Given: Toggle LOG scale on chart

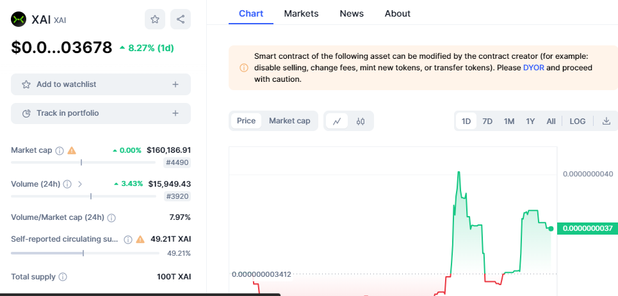Looking at the screenshot, I should click(578, 121).
